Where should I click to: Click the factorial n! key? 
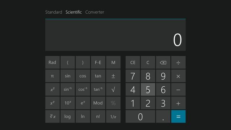(98, 116)
